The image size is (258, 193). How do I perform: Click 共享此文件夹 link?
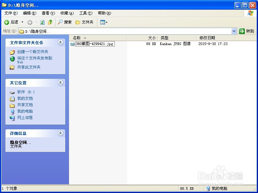tap(29, 67)
